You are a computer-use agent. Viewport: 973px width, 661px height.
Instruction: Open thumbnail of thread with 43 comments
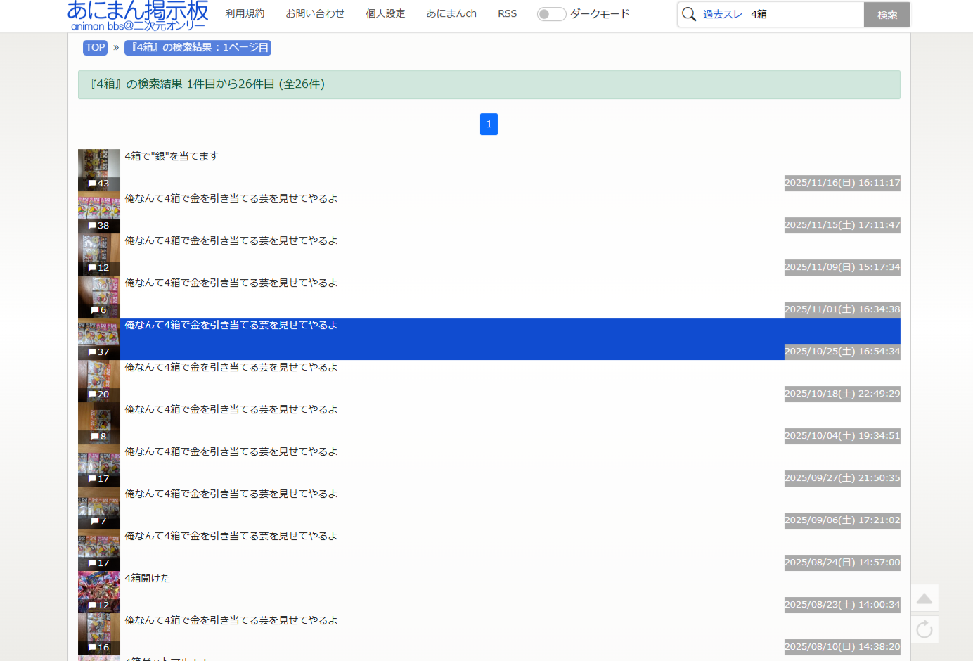(98, 169)
